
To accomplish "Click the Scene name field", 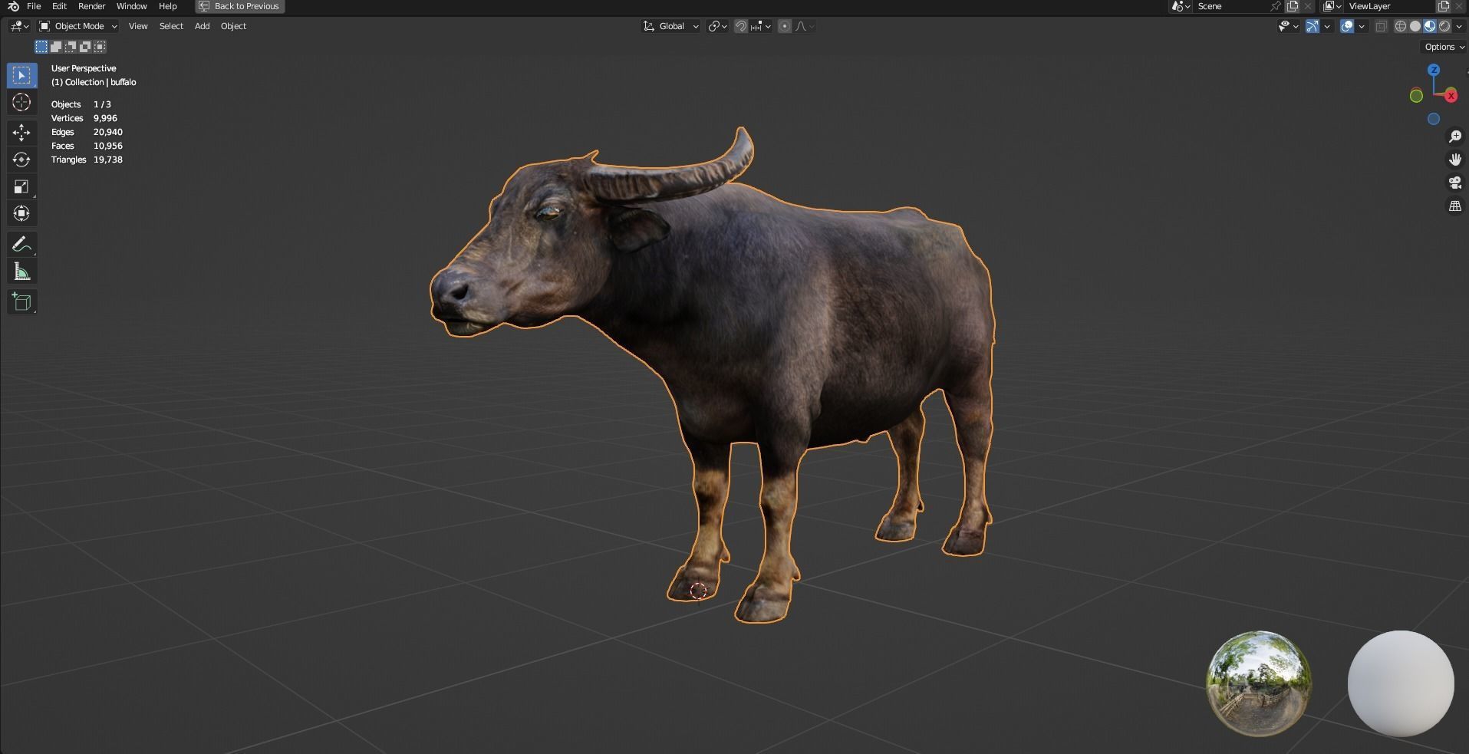I will click(1230, 6).
